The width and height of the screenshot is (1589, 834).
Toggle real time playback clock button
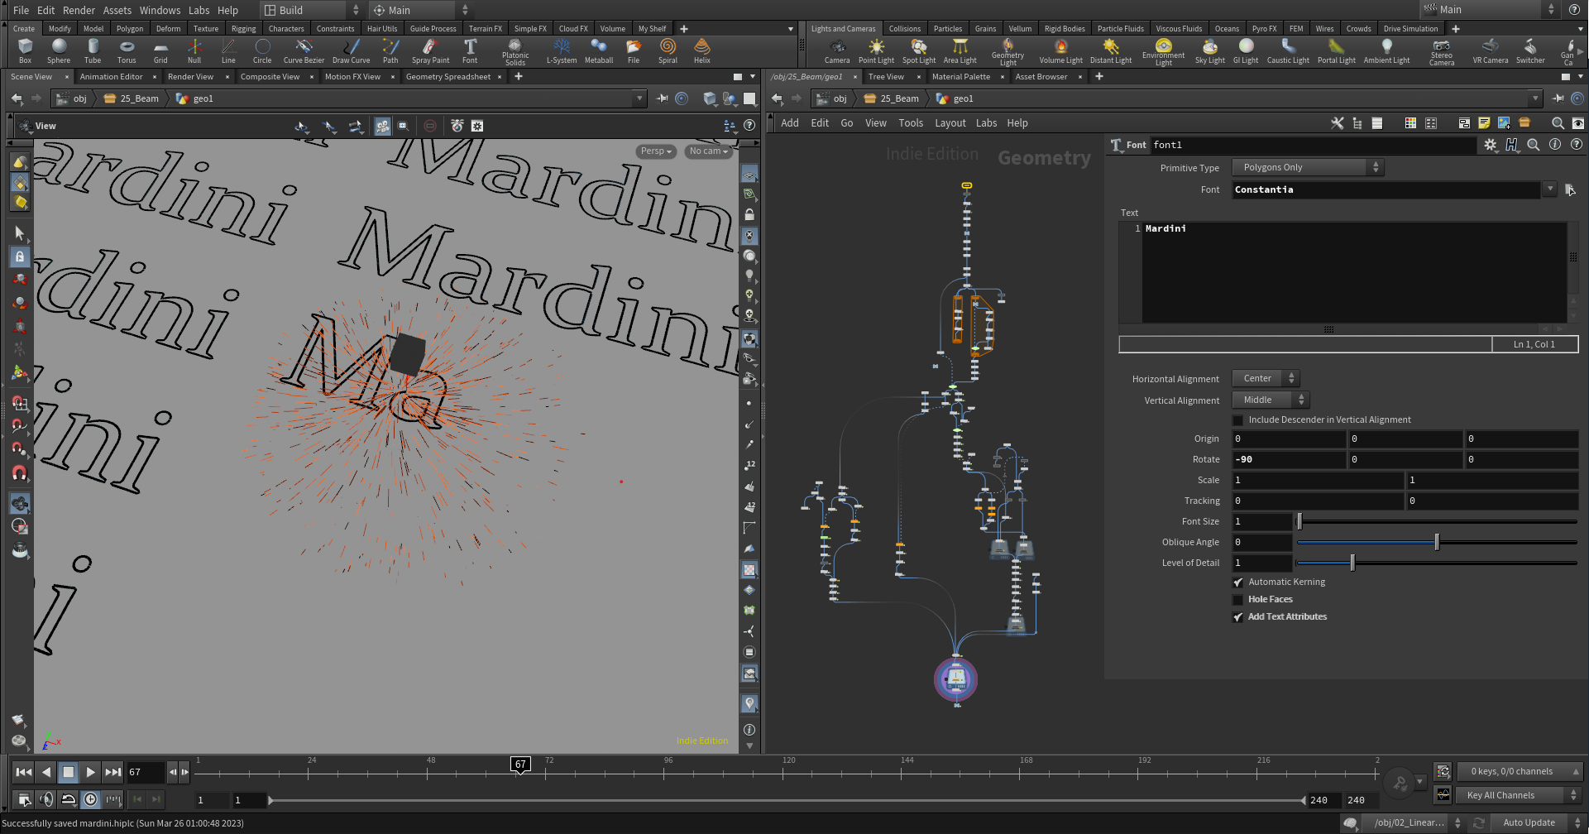click(x=91, y=799)
